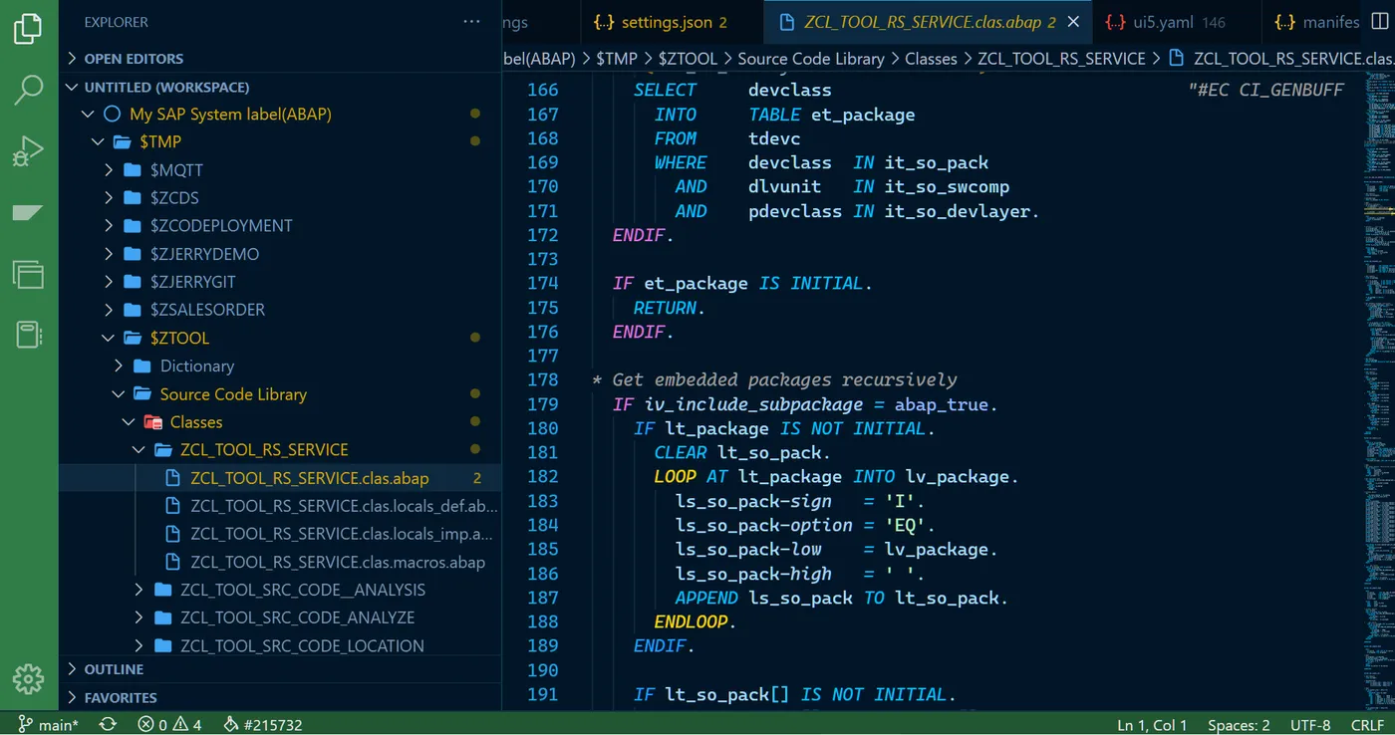Open problems panel via errors warnings indicator

click(169, 725)
